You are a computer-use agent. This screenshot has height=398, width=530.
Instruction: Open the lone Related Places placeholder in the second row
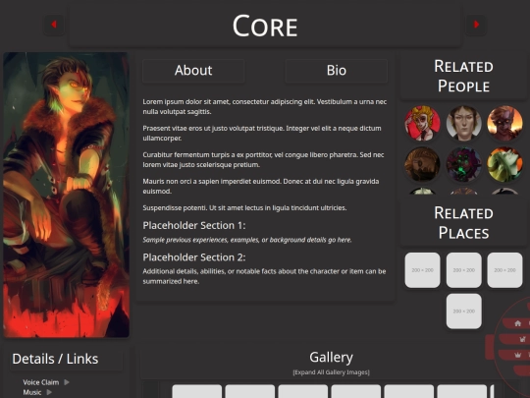463,311
